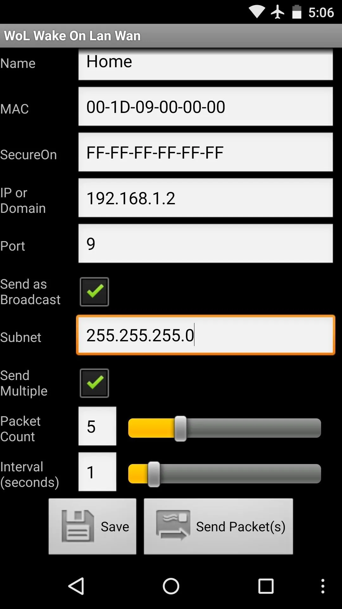Click the Interval seconds slider handle

point(154,474)
